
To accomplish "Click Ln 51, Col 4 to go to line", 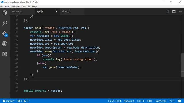I will point(114,101).
